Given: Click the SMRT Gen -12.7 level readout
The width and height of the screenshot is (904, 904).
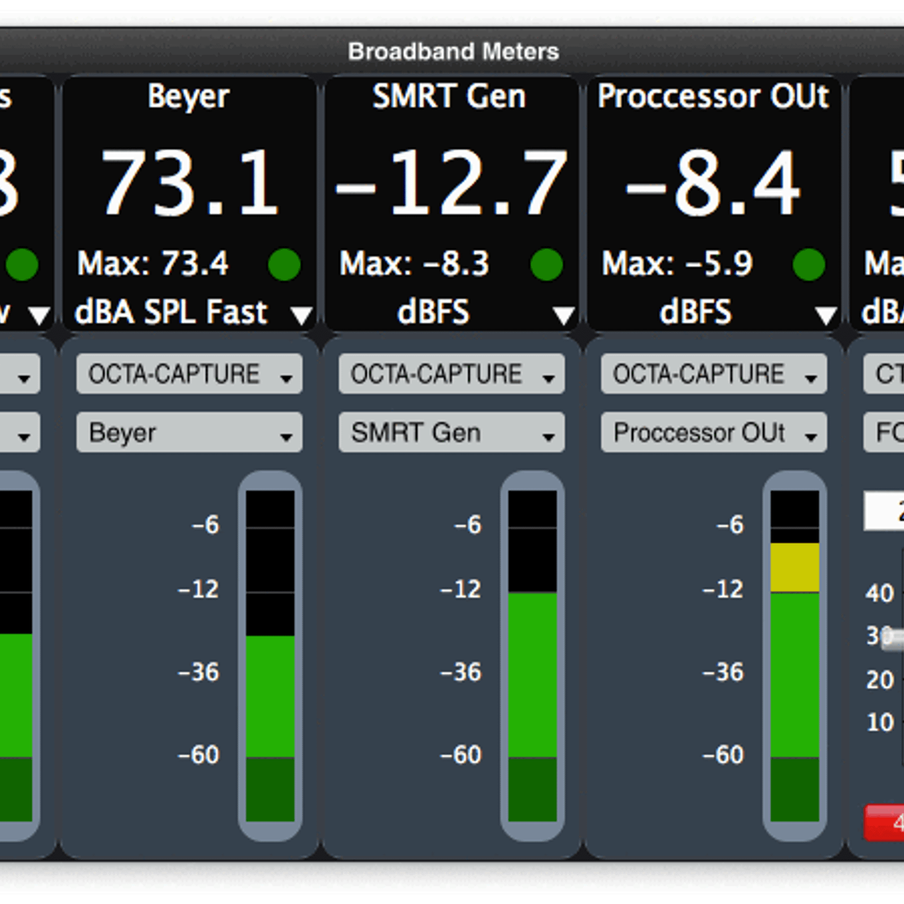Looking at the screenshot, I should (451, 184).
